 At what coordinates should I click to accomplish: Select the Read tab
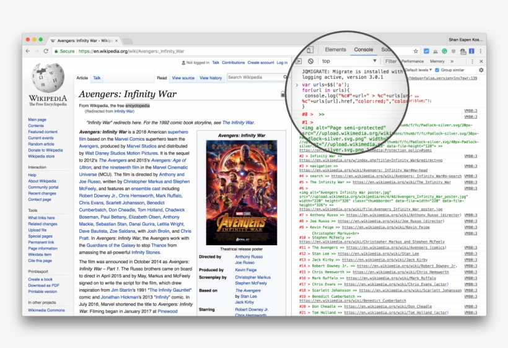[x=162, y=77]
